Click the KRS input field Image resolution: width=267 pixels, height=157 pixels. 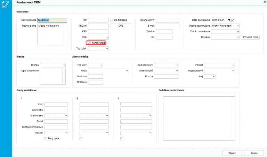[98, 32]
